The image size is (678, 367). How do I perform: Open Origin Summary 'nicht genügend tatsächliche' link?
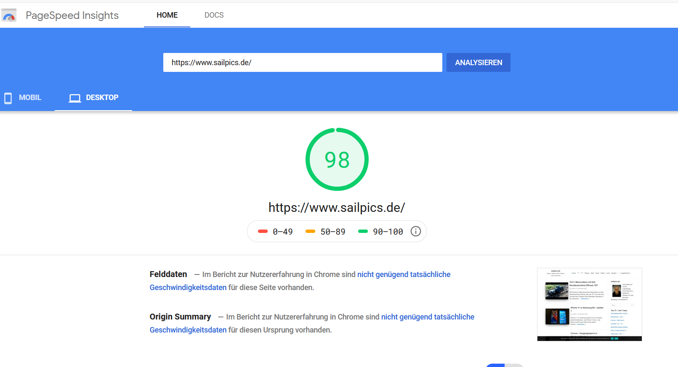[428, 317]
